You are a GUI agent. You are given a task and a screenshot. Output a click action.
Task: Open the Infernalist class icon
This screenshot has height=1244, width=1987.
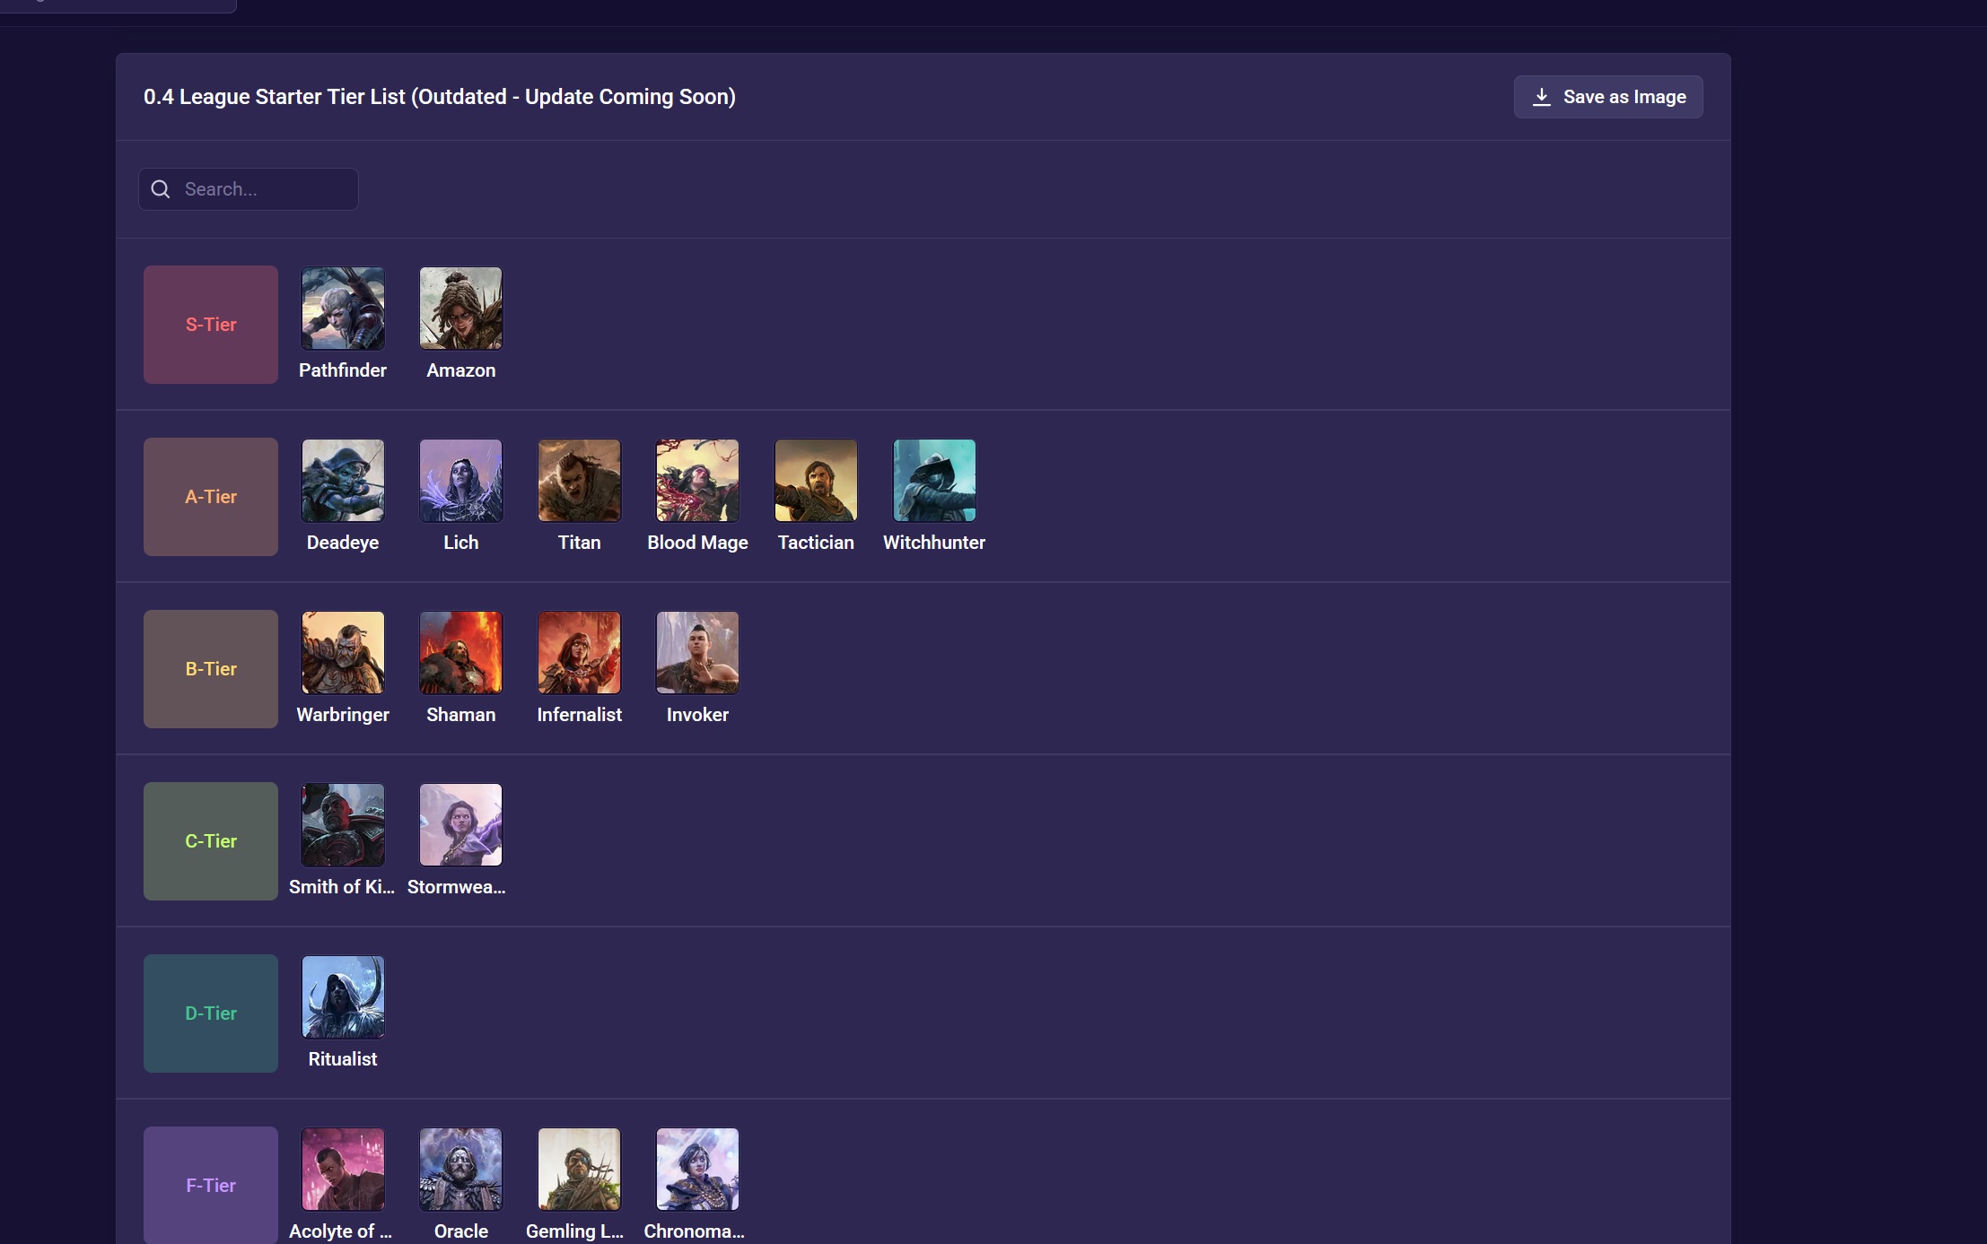(580, 652)
